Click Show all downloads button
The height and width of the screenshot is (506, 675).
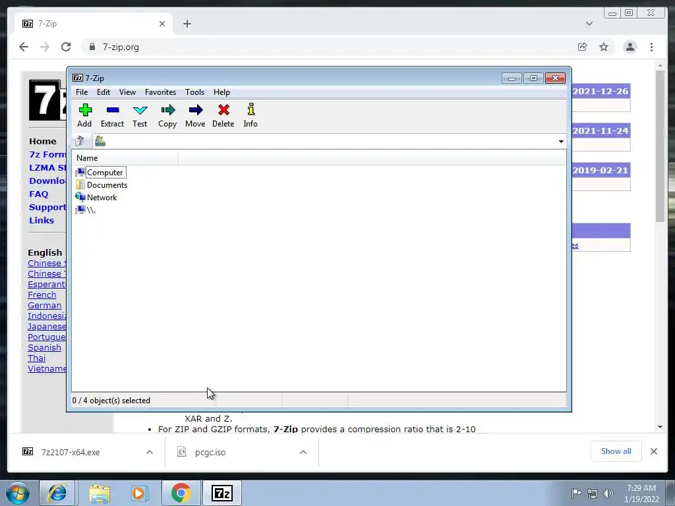[616, 451]
